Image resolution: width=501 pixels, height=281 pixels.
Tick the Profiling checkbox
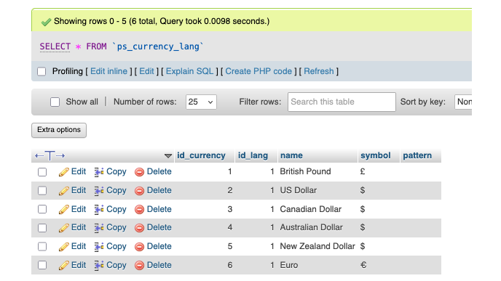click(x=42, y=71)
